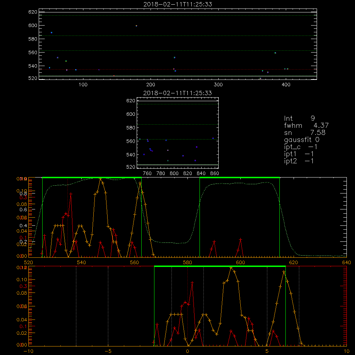Select the 'Int 9' readout line
This screenshot has width=355, height=355.
tap(299, 119)
